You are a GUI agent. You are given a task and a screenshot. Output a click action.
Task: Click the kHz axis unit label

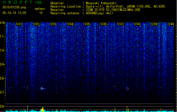(x=3, y=23)
